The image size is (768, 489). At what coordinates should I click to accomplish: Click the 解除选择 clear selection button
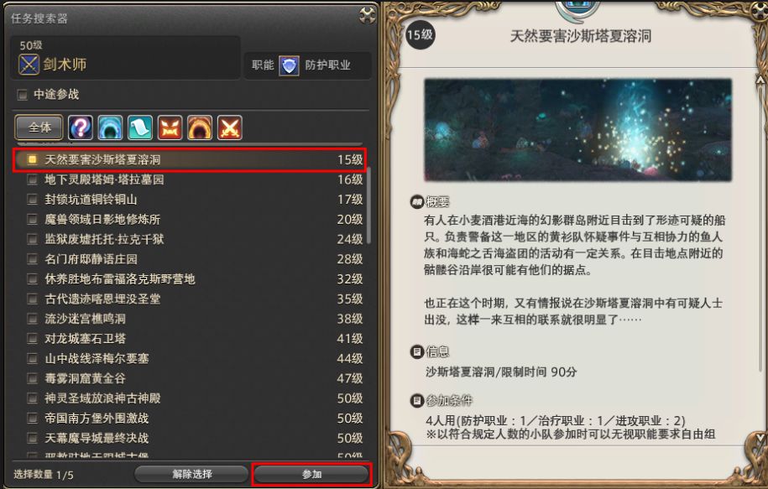(x=191, y=474)
